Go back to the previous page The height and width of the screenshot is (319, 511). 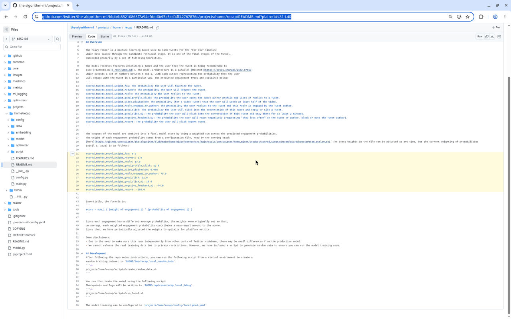coord(6,17)
